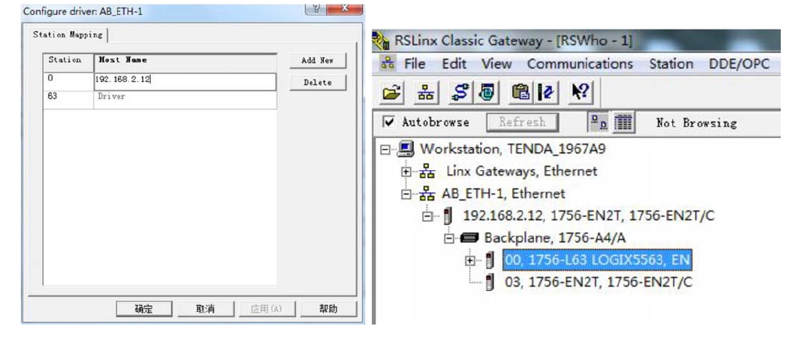The width and height of the screenshot is (812, 337).
Task: Open the Station menu
Action: tap(671, 64)
